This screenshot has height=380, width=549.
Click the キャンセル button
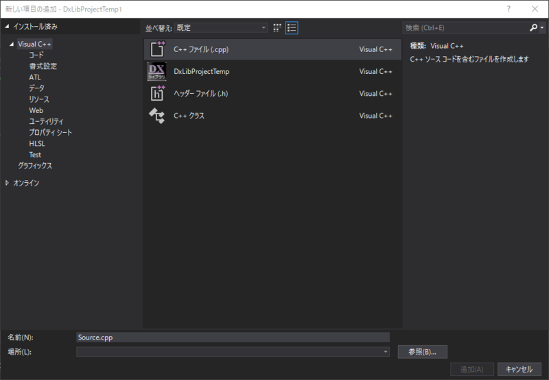[x=519, y=369]
